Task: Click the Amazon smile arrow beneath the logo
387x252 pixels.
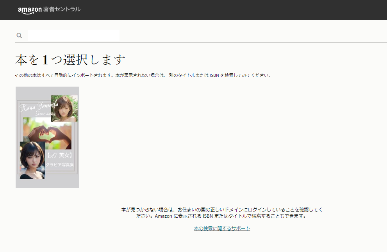Action: (x=27, y=13)
